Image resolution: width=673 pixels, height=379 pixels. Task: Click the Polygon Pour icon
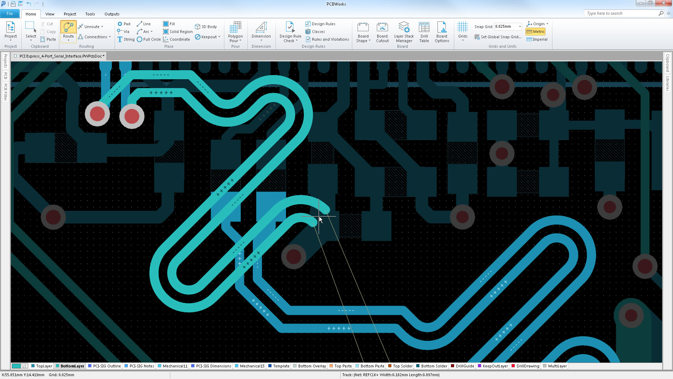pyautogui.click(x=235, y=29)
